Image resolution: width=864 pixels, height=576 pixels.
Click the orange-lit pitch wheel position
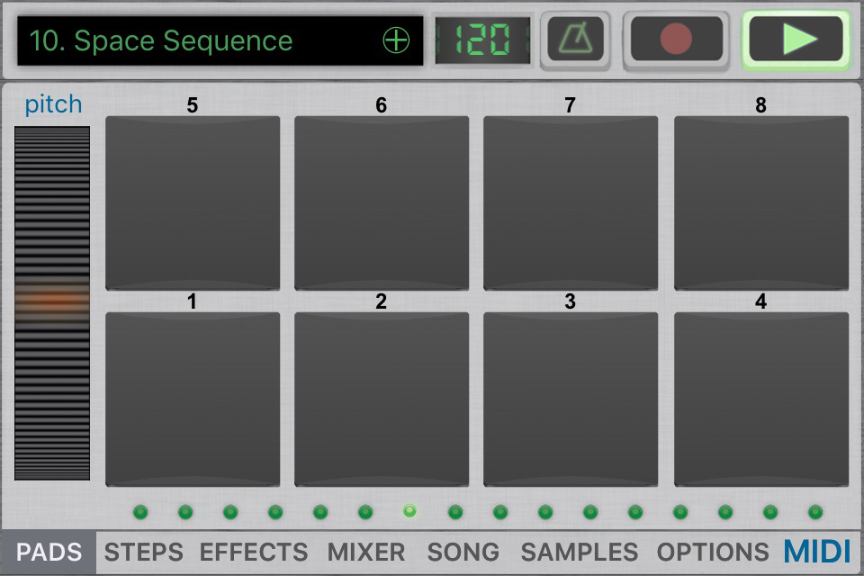tap(52, 300)
